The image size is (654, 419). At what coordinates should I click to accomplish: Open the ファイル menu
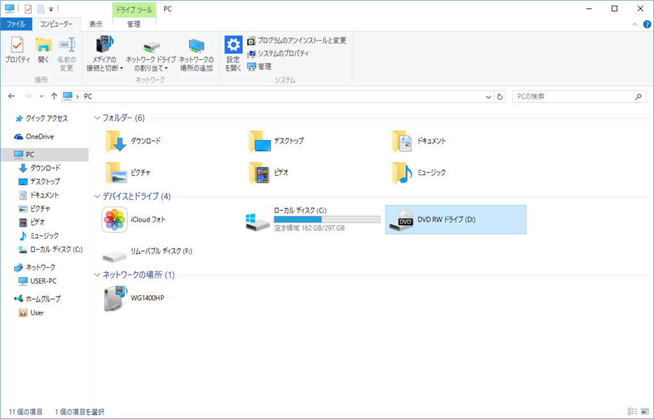coord(15,24)
